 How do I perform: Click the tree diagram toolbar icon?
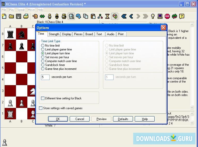click(x=100, y=16)
